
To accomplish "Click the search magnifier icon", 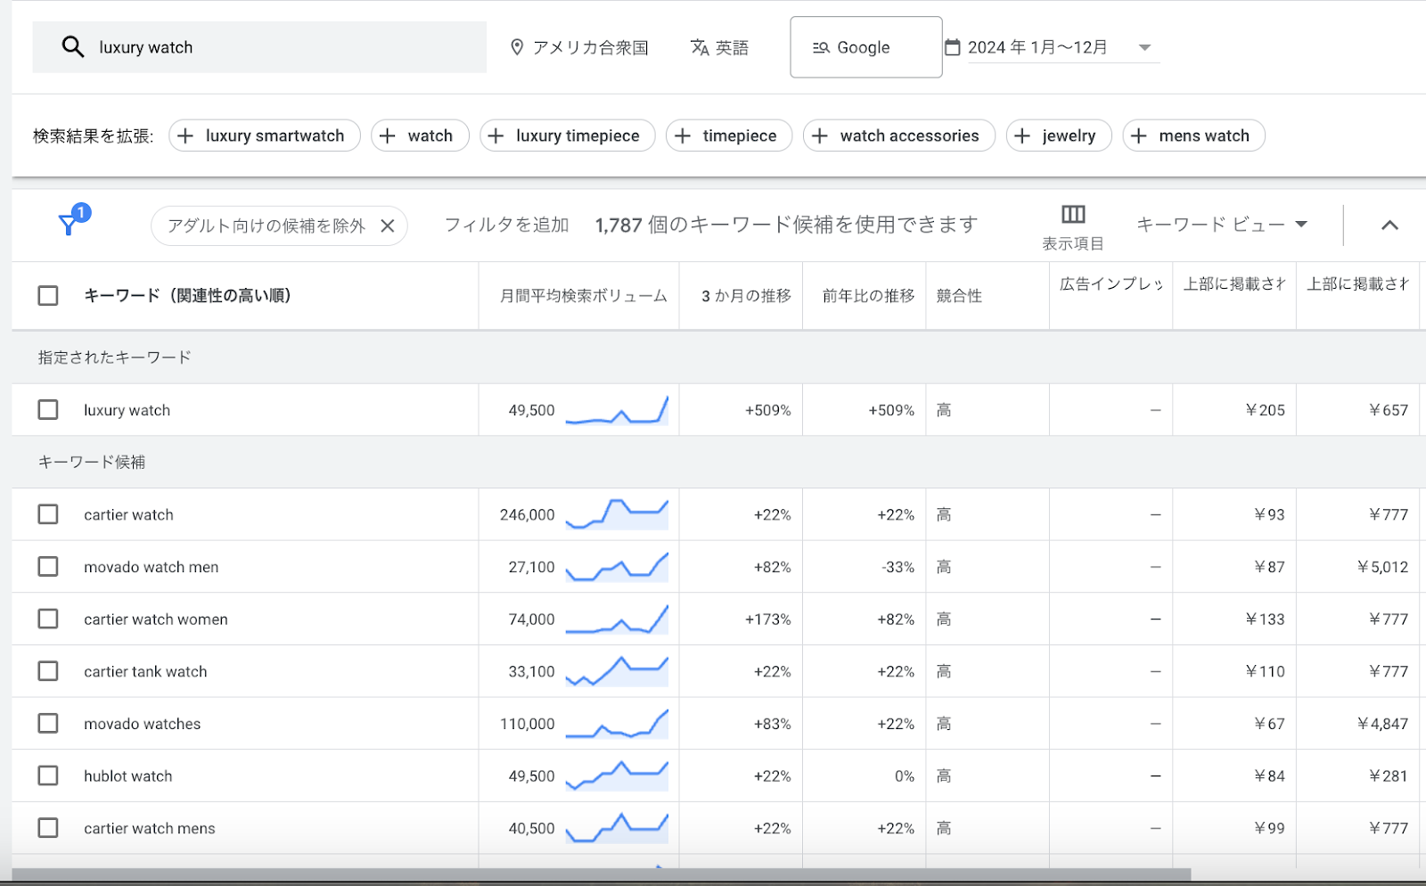I will tap(73, 47).
